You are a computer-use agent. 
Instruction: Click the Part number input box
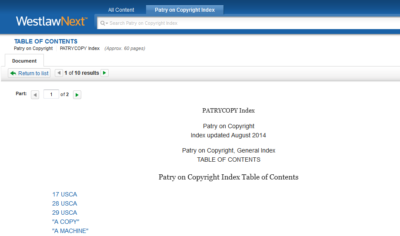tap(51, 94)
